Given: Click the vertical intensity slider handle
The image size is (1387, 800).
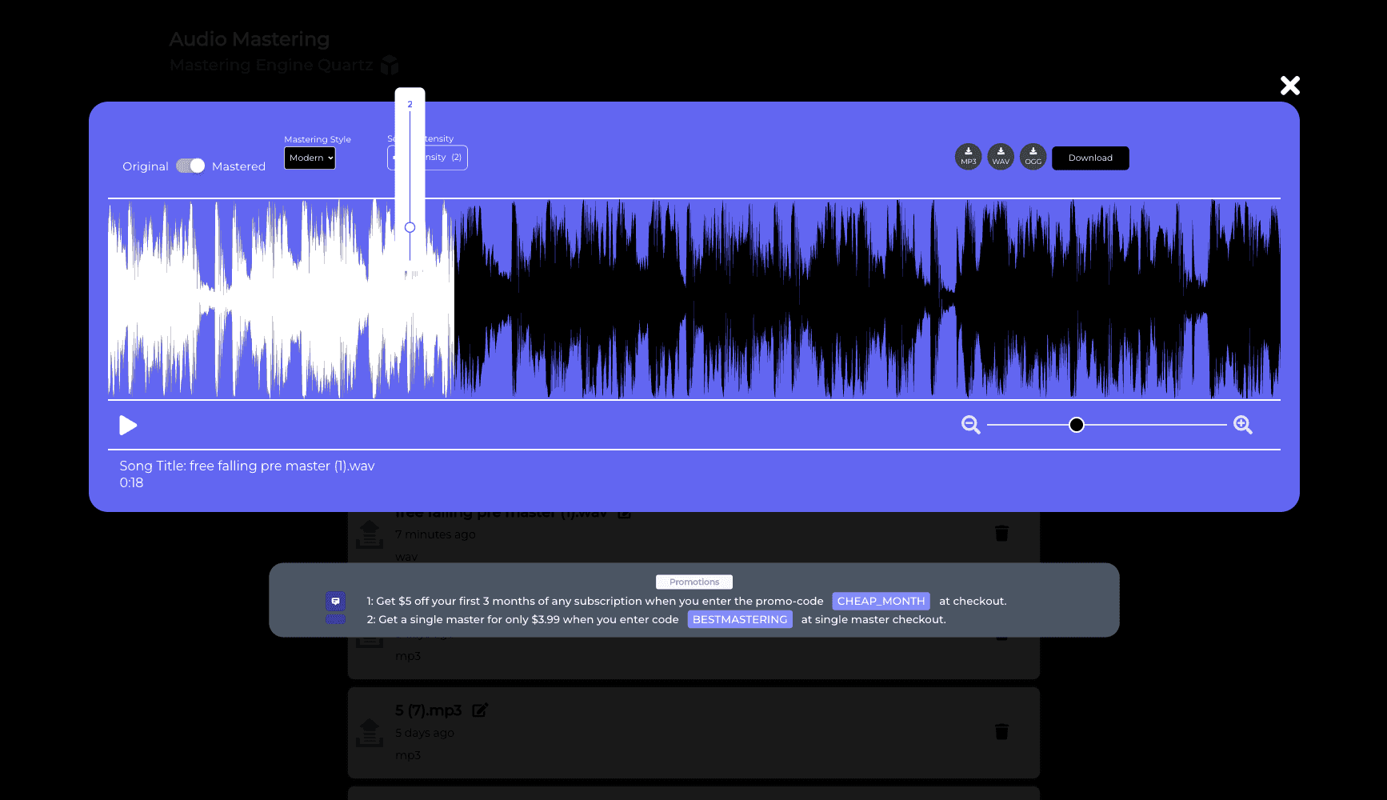Looking at the screenshot, I should (x=410, y=227).
